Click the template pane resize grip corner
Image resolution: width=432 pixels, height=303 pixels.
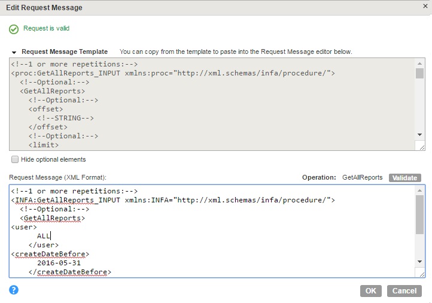pos(422,147)
